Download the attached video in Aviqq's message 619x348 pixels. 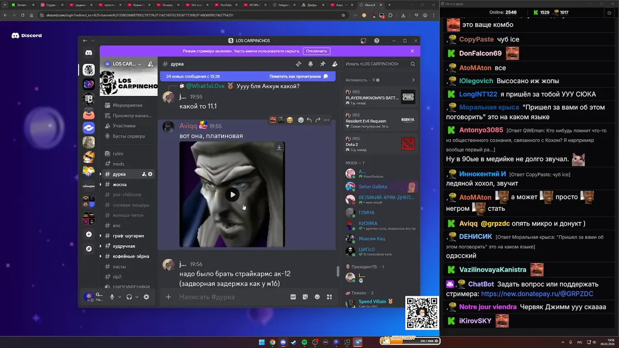click(279, 147)
